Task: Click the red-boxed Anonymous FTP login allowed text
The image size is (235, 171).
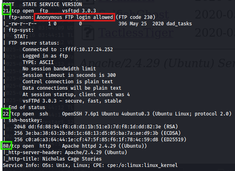Action: [x=75, y=17]
